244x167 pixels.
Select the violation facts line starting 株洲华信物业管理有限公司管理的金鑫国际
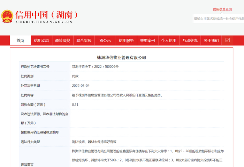coord(148,151)
